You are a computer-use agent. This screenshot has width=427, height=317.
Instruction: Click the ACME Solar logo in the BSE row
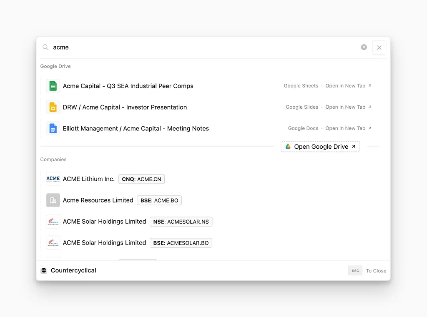pyautogui.click(x=53, y=243)
